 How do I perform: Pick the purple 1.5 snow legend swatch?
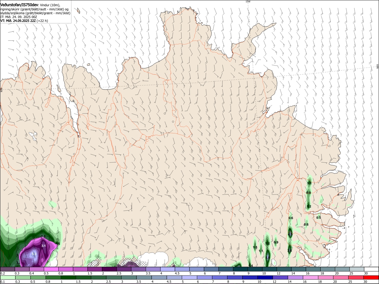click(95, 269)
